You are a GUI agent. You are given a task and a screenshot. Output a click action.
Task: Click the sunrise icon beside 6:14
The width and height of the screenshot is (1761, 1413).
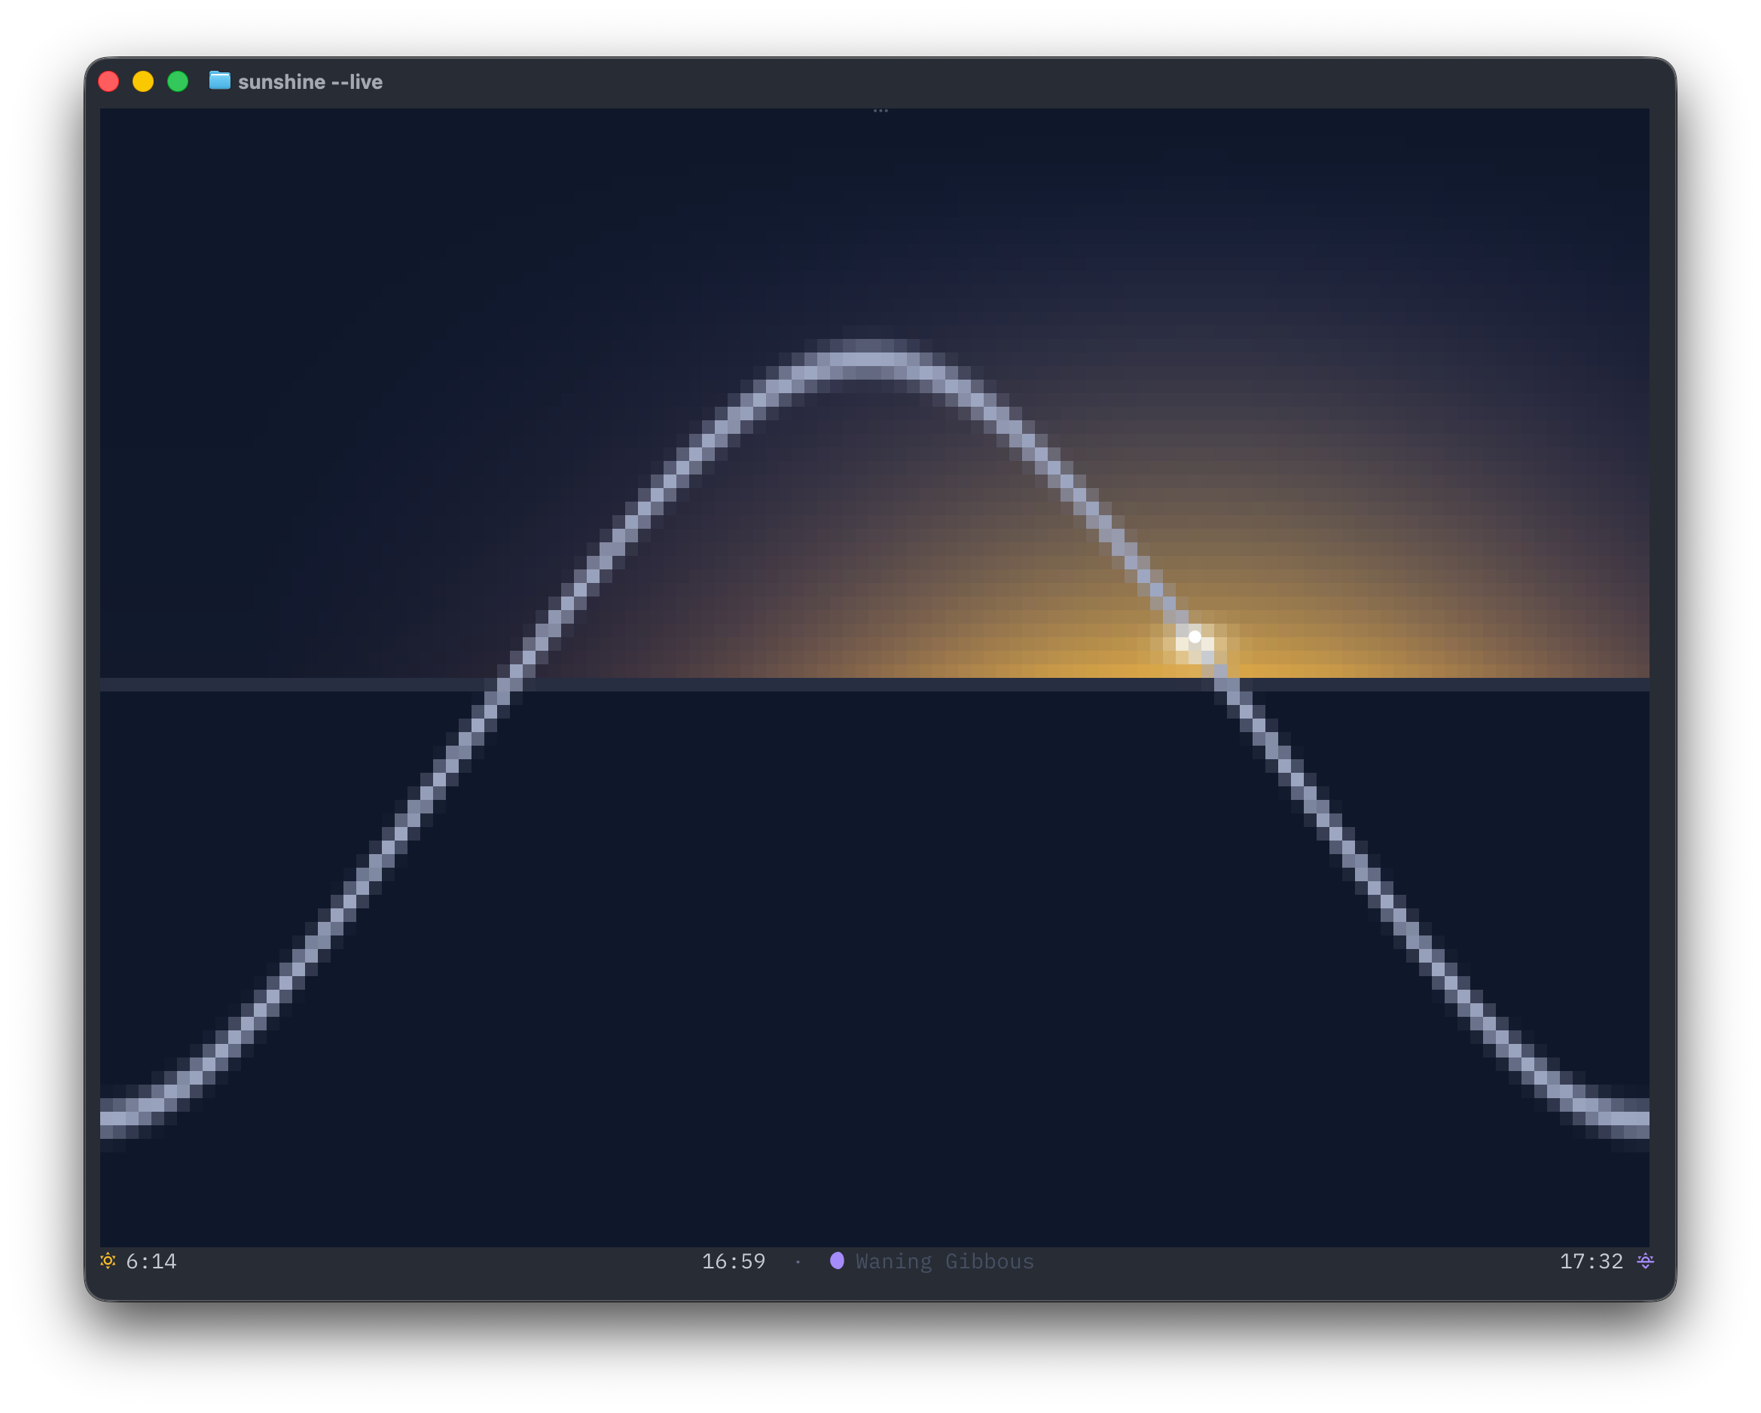click(108, 1260)
